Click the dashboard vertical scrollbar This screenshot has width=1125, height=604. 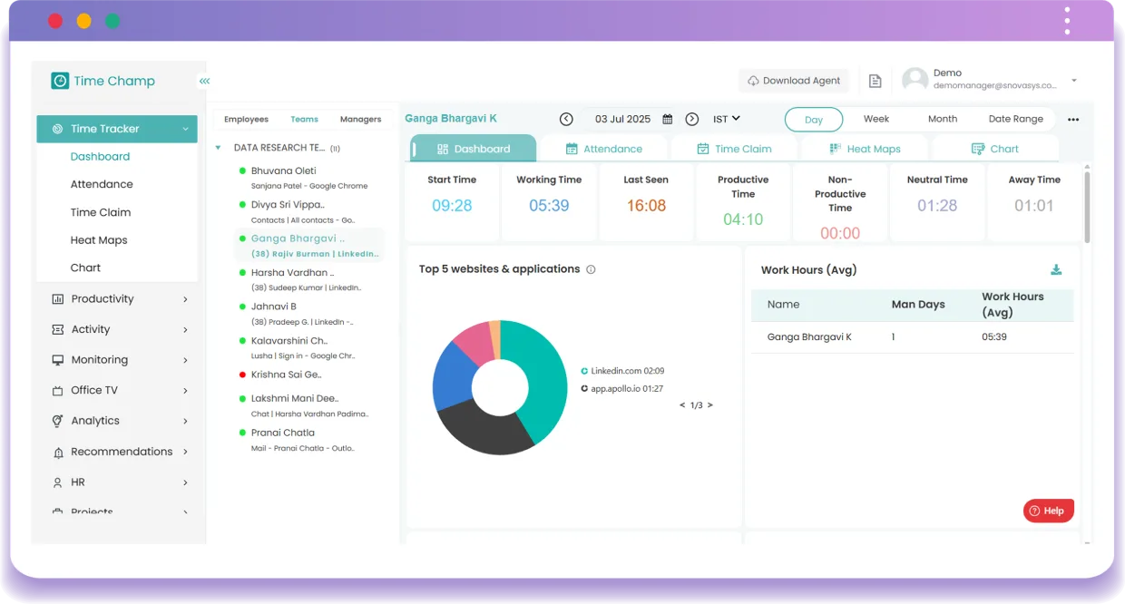1087,207
